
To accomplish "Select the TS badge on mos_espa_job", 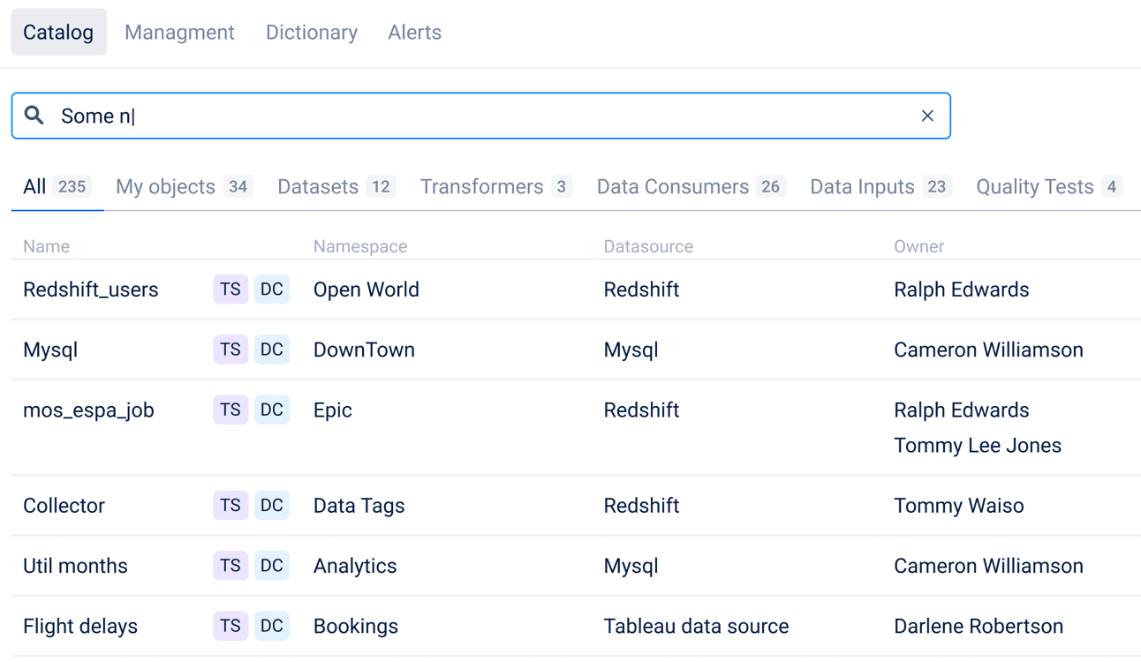I will 230,410.
